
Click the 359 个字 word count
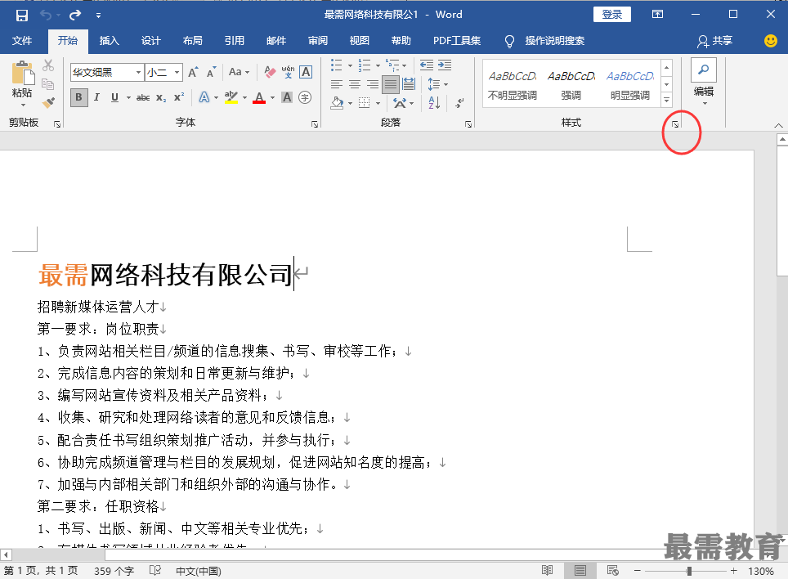[114, 571]
